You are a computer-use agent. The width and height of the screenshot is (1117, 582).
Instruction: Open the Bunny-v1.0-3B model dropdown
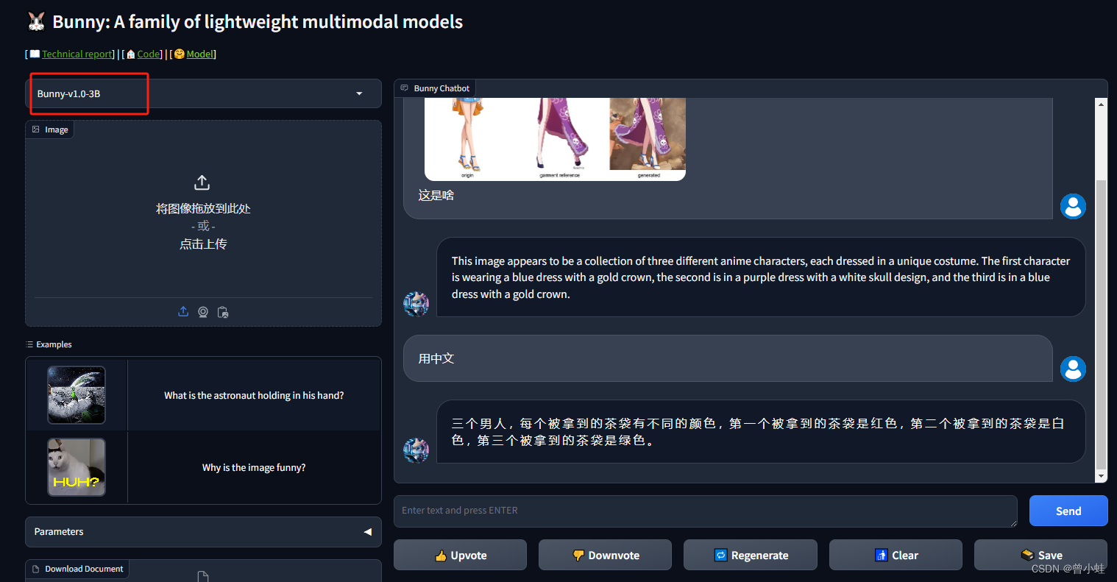click(x=203, y=93)
